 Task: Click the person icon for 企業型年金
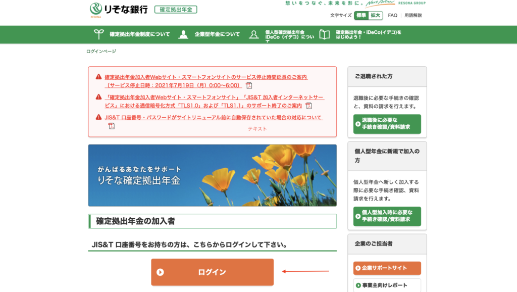pos(184,34)
